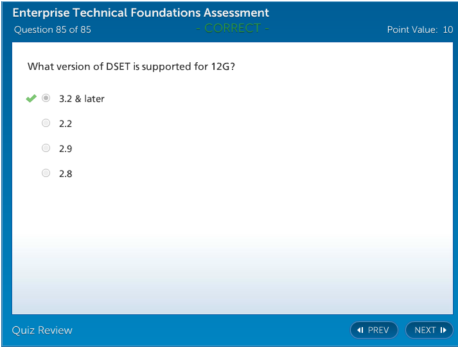
Task: Click the left arrow icon in PREV
Action: [360, 330]
